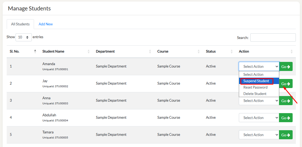
Task: Click sort icon for Status column
Action: pos(232,51)
